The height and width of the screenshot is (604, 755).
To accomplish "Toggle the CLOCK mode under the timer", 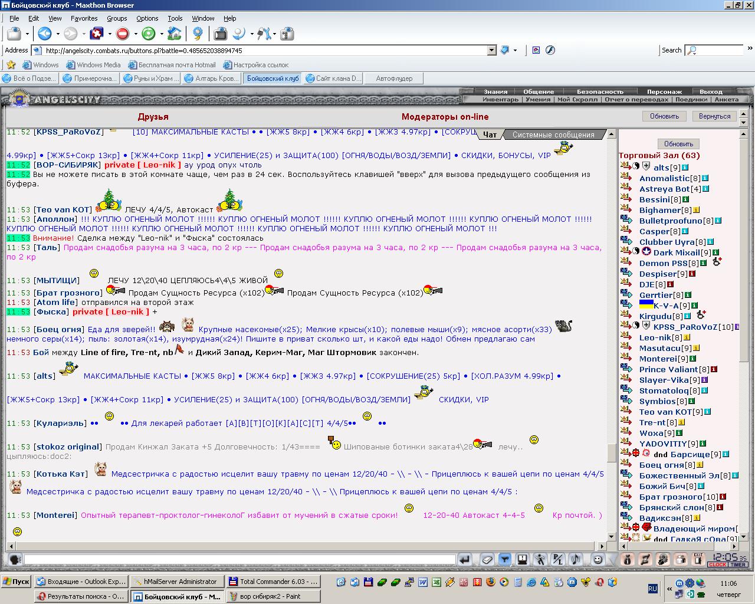I will [718, 565].
